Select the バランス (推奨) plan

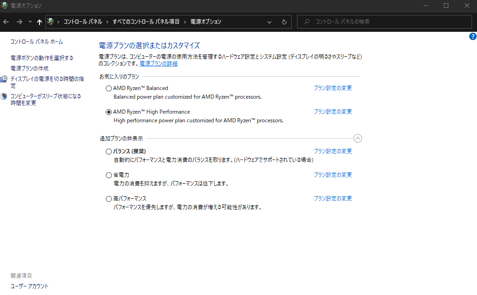(109, 151)
